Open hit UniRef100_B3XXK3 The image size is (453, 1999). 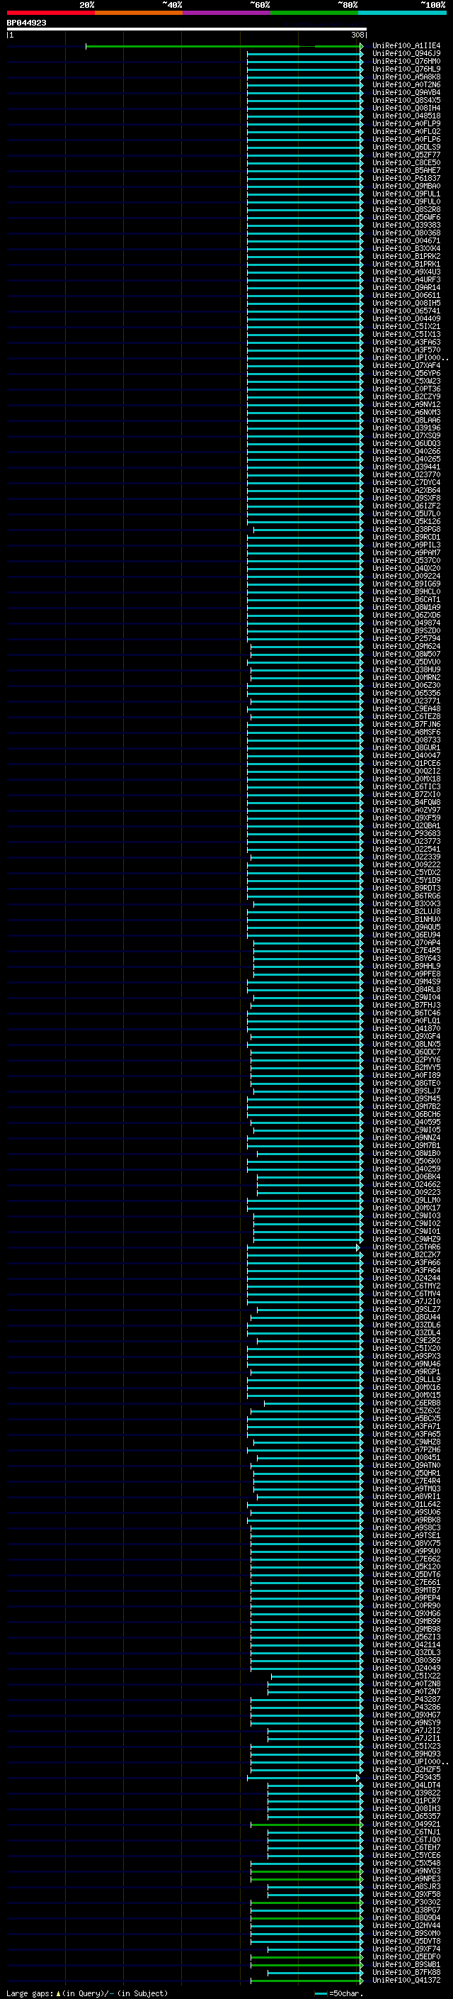coord(406,904)
